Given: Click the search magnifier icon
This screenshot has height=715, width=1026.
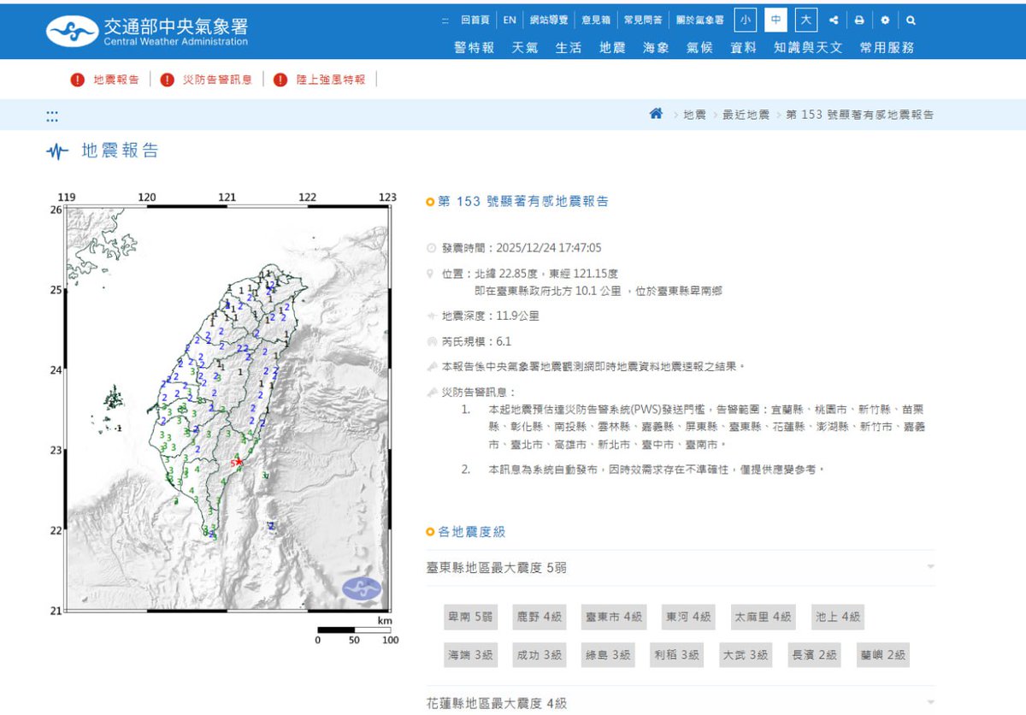Looking at the screenshot, I should (911, 20).
